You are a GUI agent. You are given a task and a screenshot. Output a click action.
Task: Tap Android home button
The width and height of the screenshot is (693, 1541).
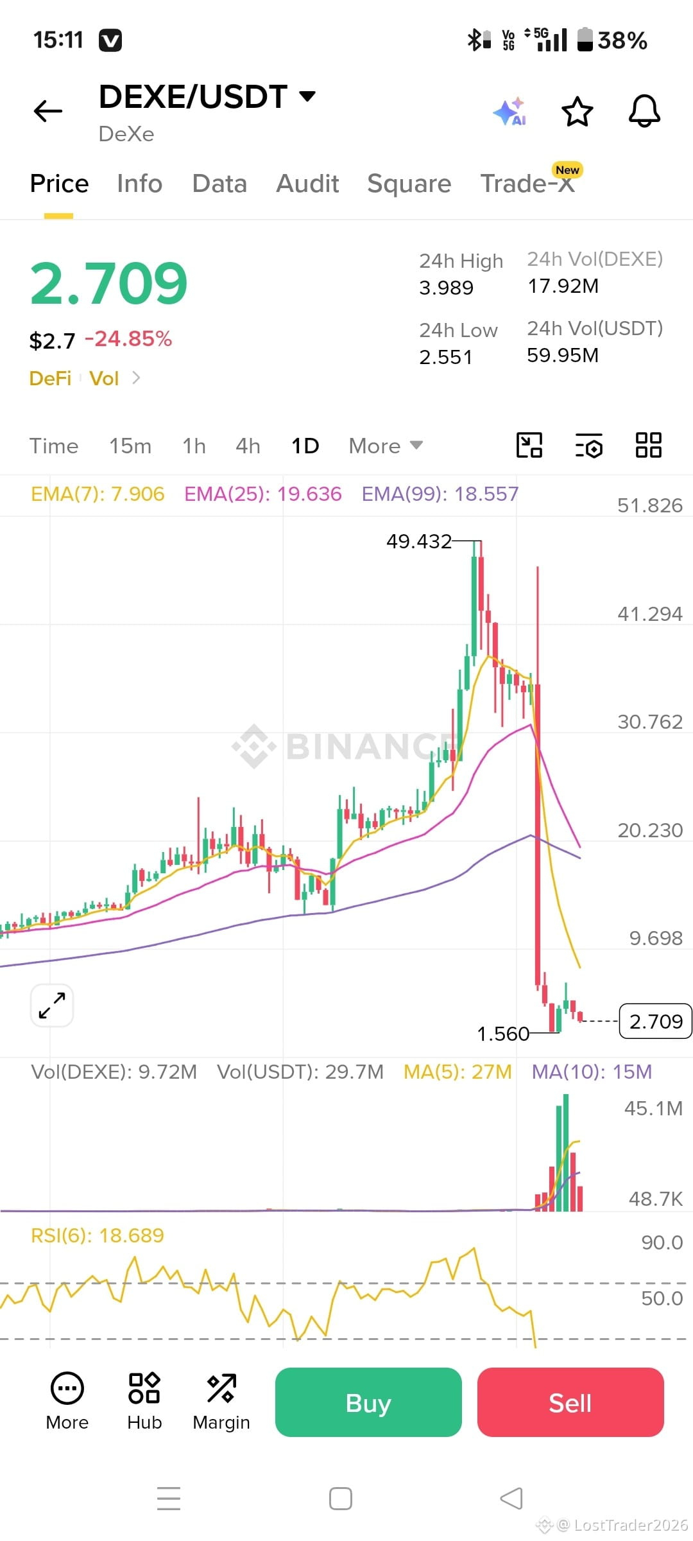tap(341, 1499)
